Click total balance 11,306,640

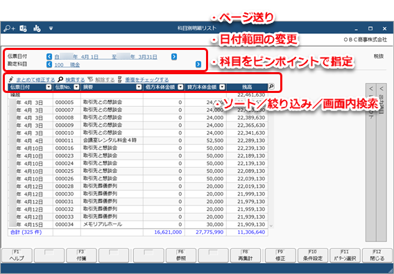(x=251, y=232)
